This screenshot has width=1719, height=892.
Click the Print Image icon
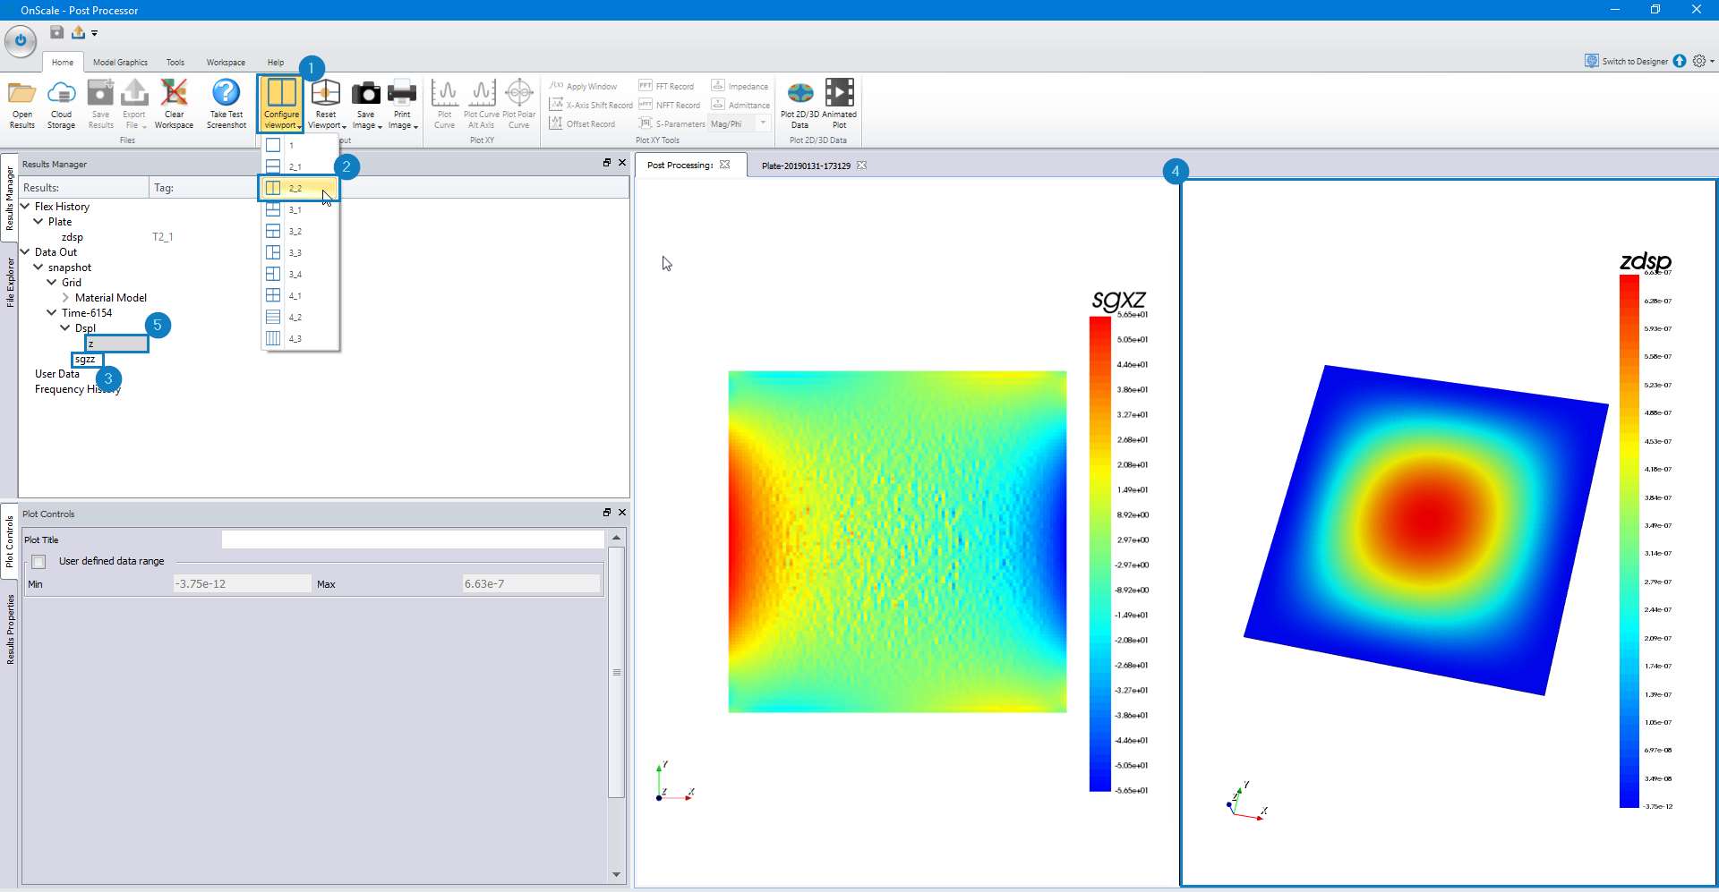coord(402,93)
